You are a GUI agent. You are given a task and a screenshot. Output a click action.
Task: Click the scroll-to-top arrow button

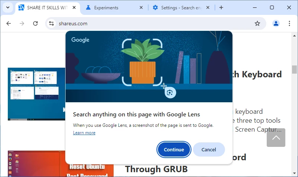(x=276, y=138)
